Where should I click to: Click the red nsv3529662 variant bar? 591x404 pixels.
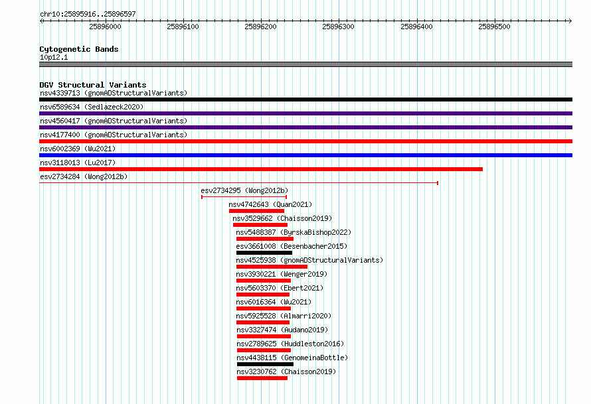pyautogui.click(x=260, y=225)
